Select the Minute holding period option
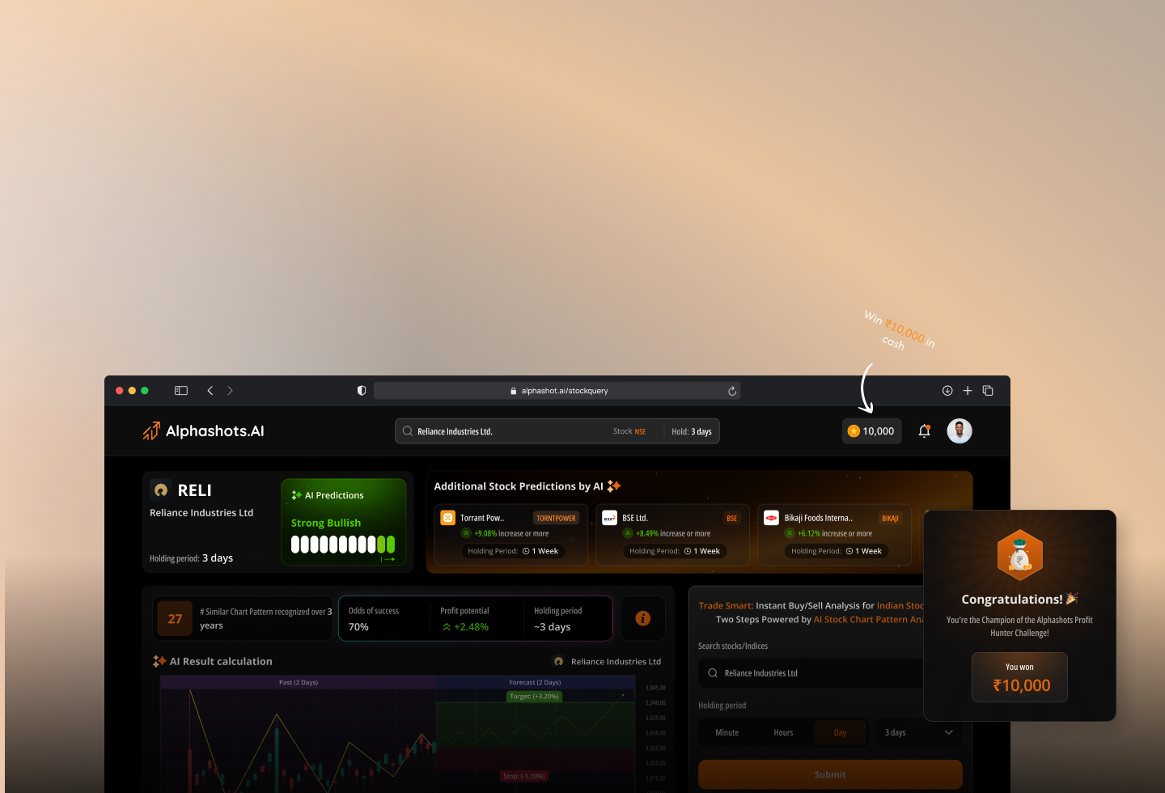 (x=727, y=733)
